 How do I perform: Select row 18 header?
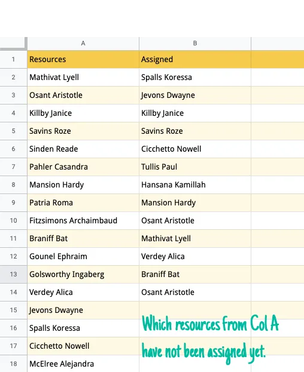click(x=14, y=364)
